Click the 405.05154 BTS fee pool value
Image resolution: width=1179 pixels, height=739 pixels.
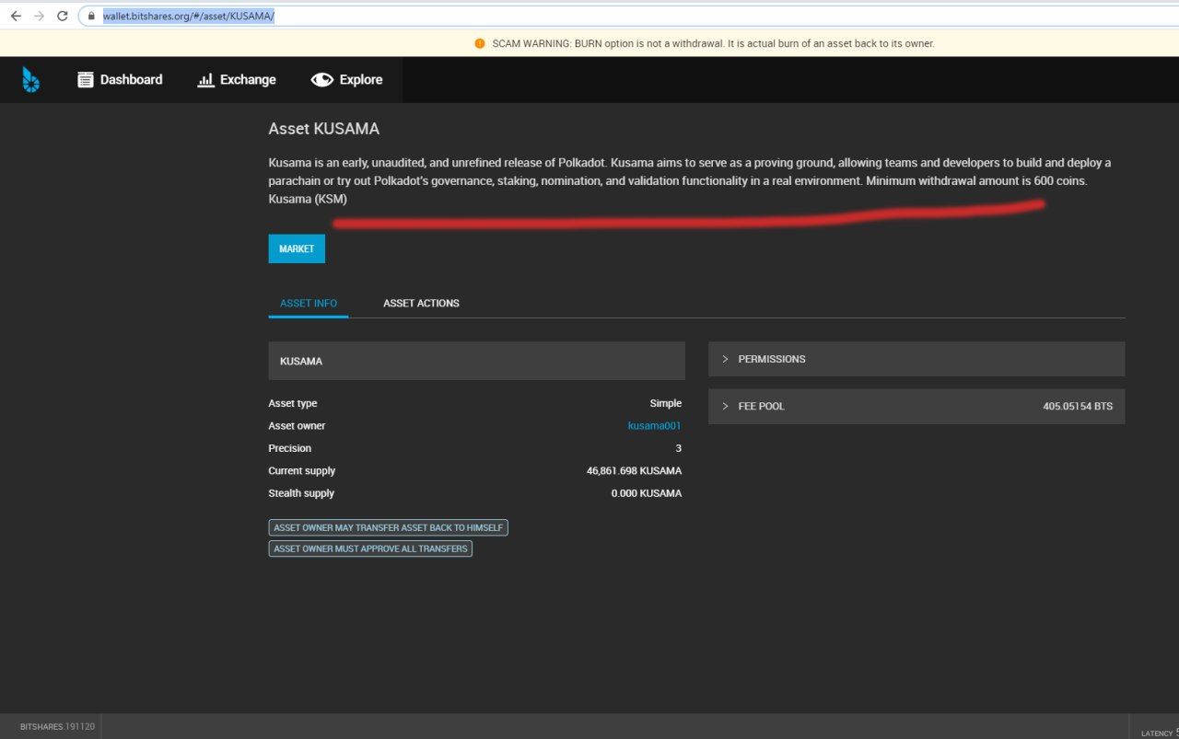pos(1078,406)
